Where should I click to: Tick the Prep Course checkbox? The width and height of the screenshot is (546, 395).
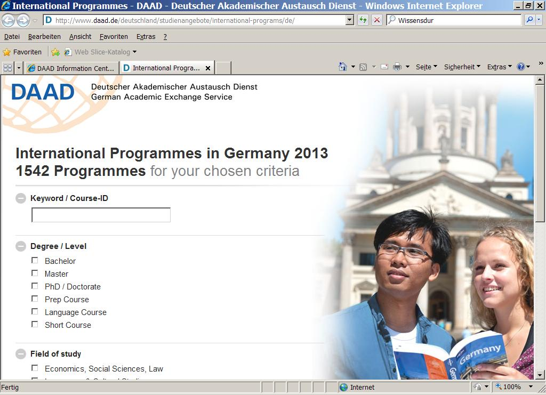[35, 299]
